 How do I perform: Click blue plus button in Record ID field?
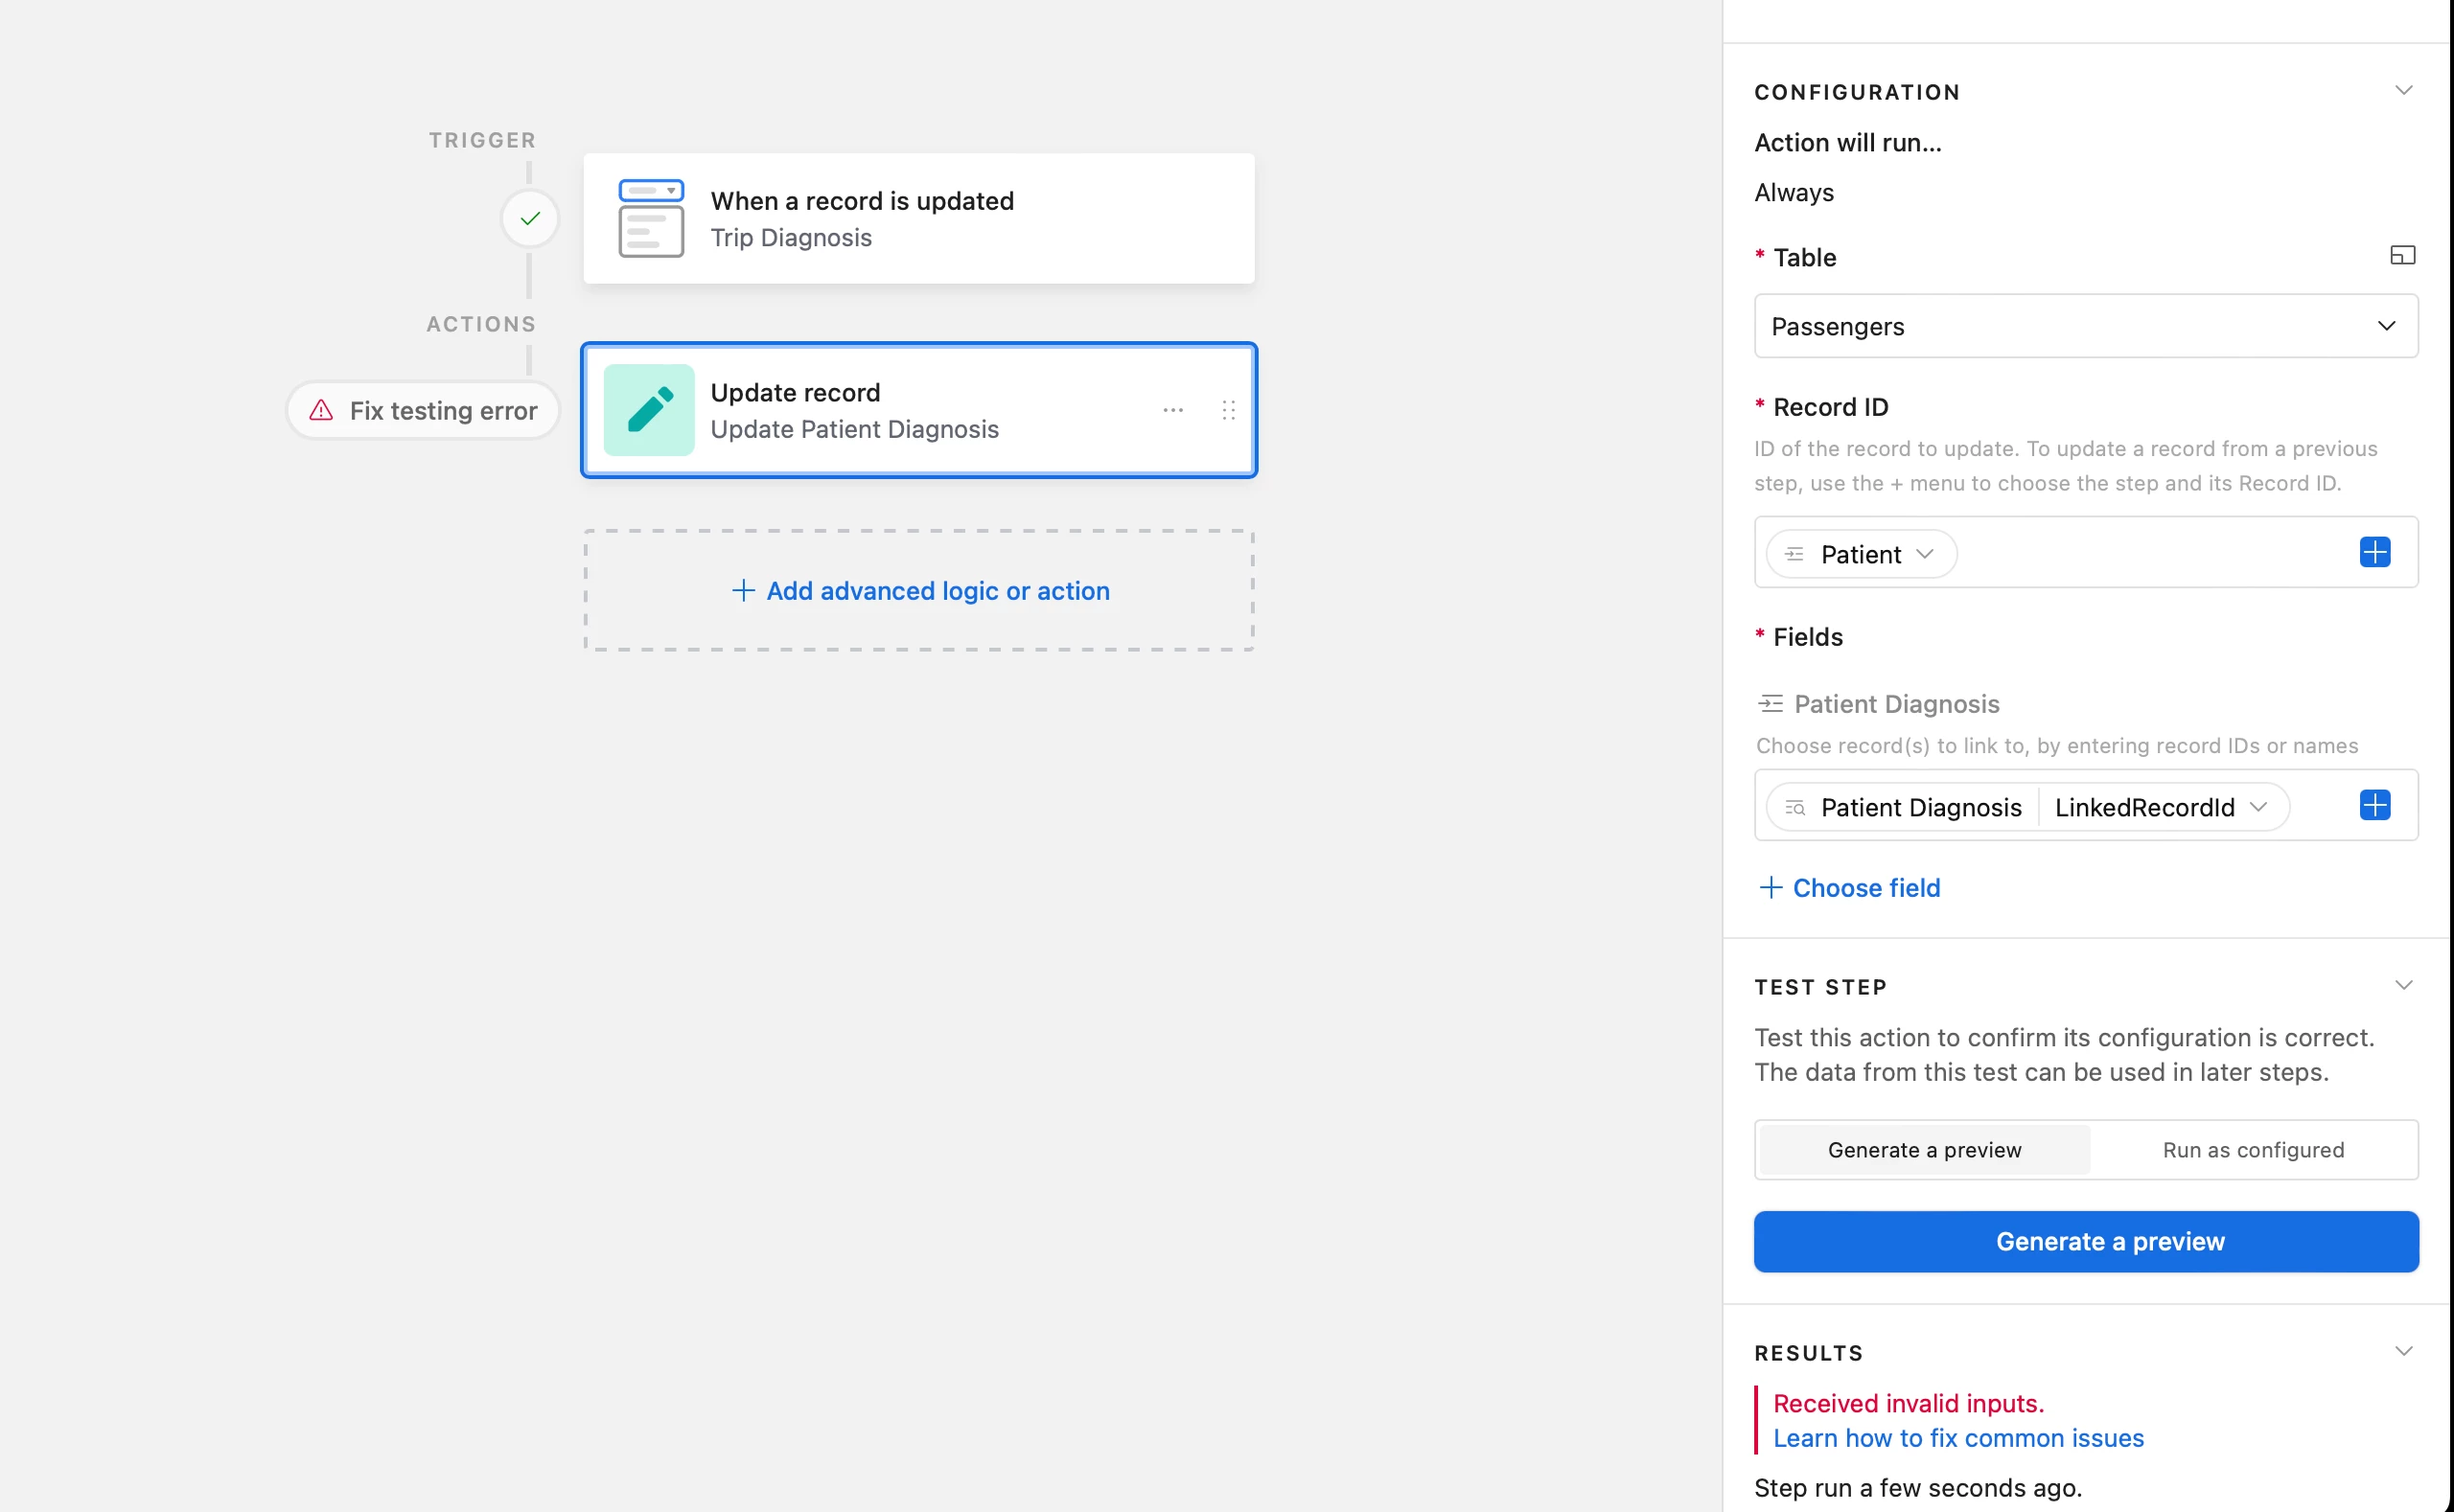pyautogui.click(x=2374, y=552)
